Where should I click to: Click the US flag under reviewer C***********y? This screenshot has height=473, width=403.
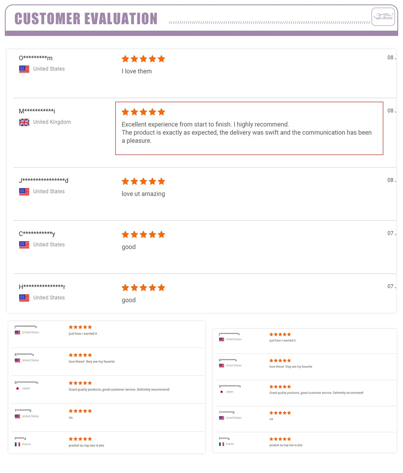click(24, 245)
